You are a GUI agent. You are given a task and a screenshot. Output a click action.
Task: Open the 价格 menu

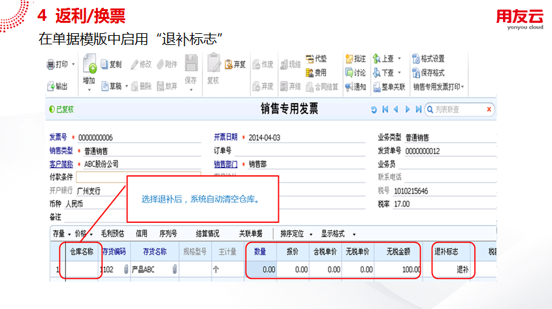point(84,234)
